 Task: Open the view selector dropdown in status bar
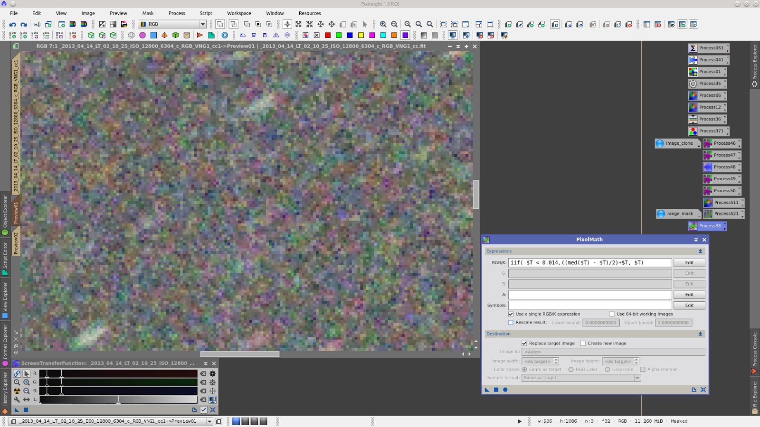[x=209, y=421]
